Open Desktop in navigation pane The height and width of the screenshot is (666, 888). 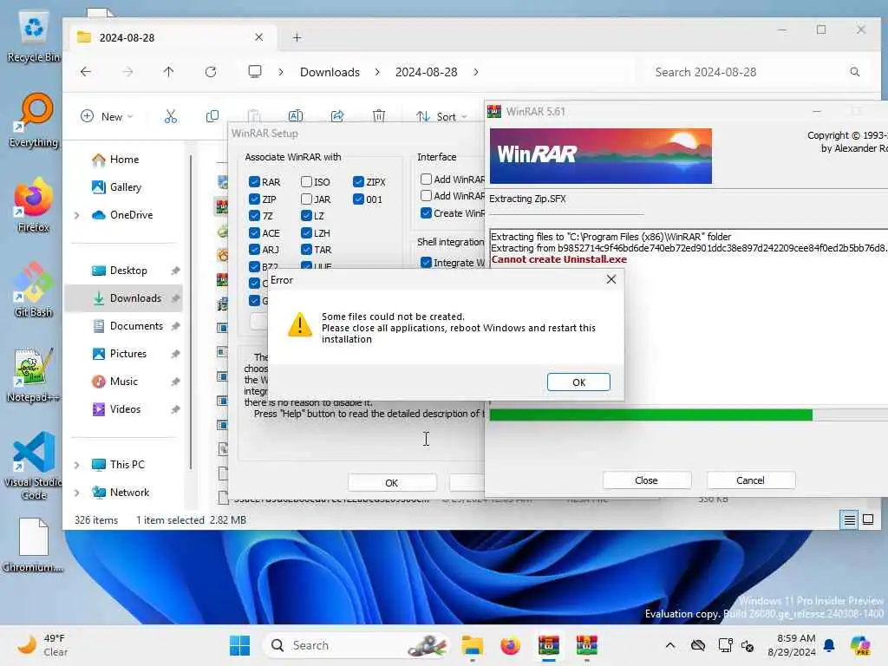click(x=128, y=271)
